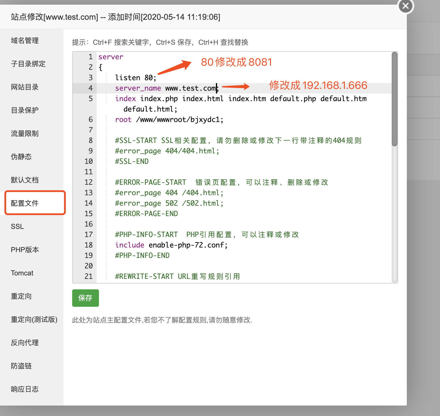Viewport: 440px width, 416px height.
Task: Click the green 保存 button
Action: [x=86, y=298]
